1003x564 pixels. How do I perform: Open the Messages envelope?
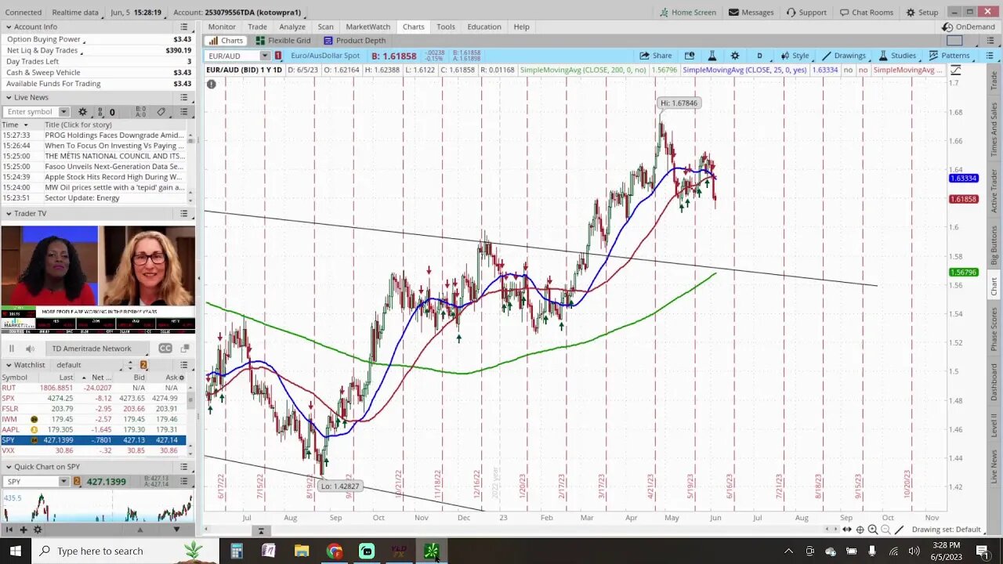733,13
